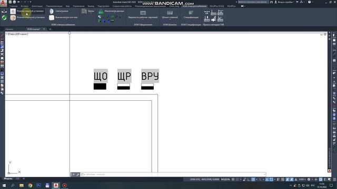Toggle annotation visibility in status bar

click(x=288, y=180)
